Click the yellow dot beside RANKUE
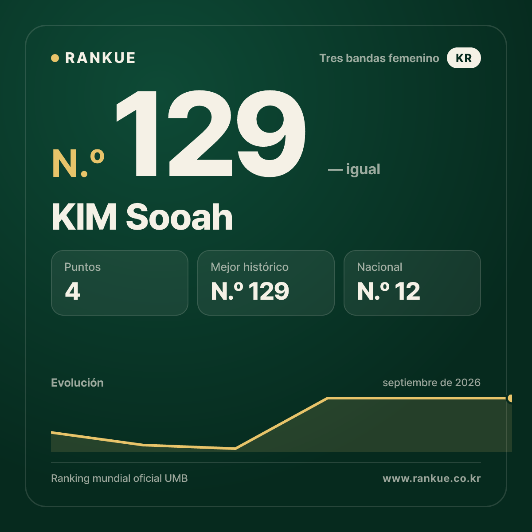Screen dimensions: 532x532 pos(55,58)
